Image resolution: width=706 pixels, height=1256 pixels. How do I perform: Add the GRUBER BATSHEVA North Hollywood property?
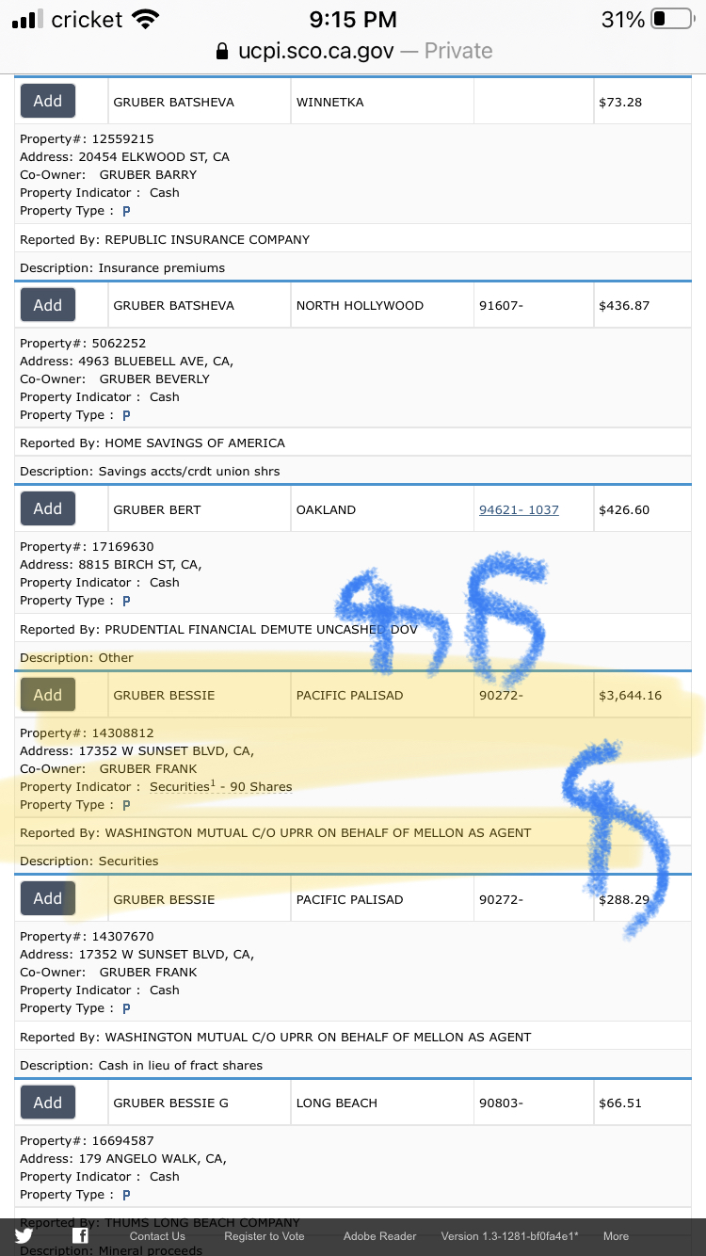coord(48,305)
